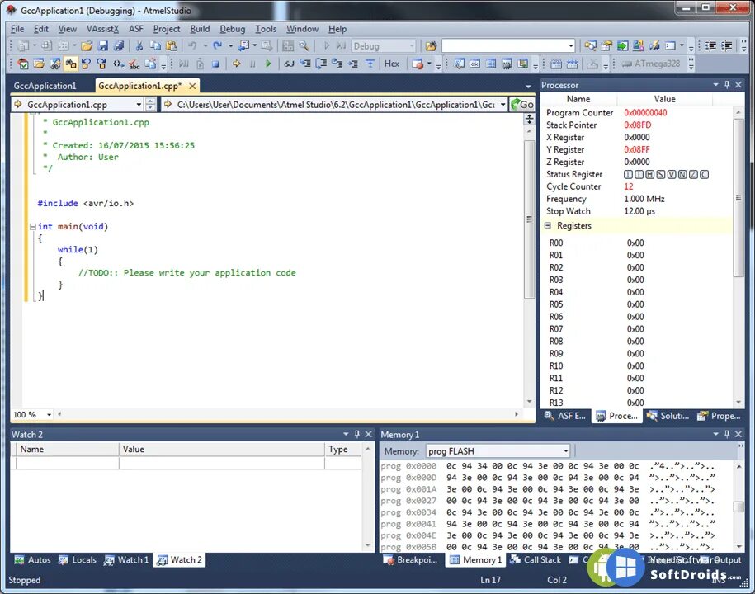755x594 pixels.
Task: Click the Program Counter value 0x00000040
Action: pos(645,113)
